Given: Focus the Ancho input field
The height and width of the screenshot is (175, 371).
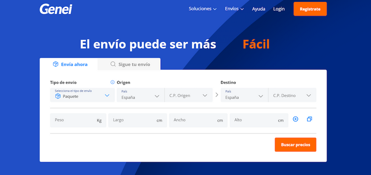Looking at the screenshot, I should (x=198, y=120).
